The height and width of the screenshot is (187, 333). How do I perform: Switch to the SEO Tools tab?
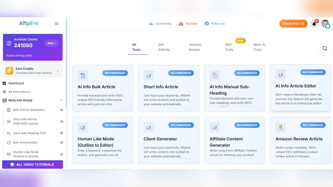coord(229,47)
